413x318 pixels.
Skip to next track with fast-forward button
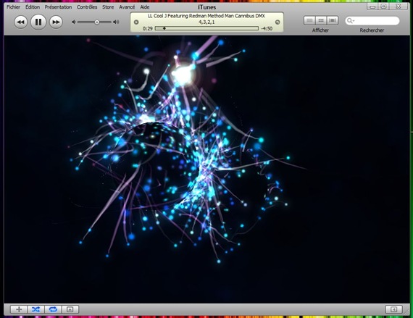(56, 22)
